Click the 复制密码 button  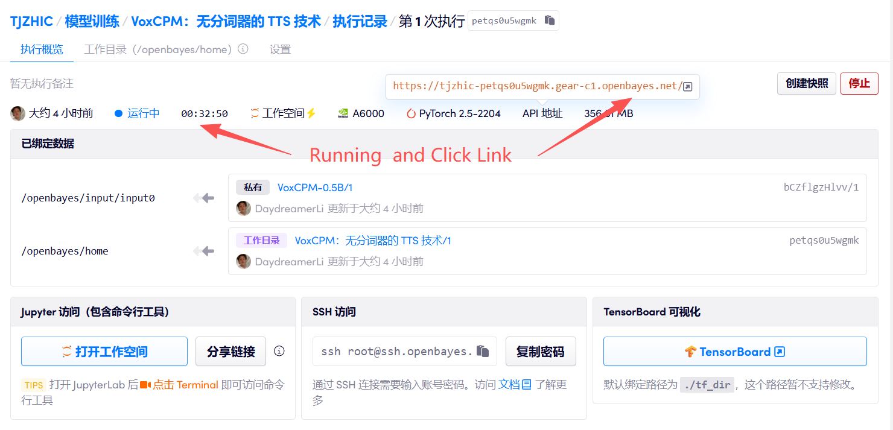click(x=540, y=352)
